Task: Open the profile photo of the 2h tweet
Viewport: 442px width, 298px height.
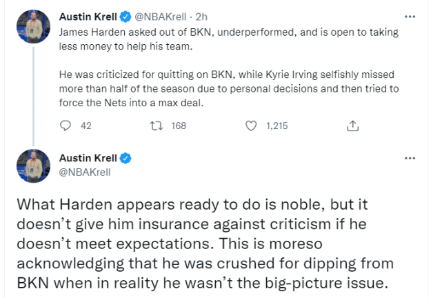Action: 34,26
